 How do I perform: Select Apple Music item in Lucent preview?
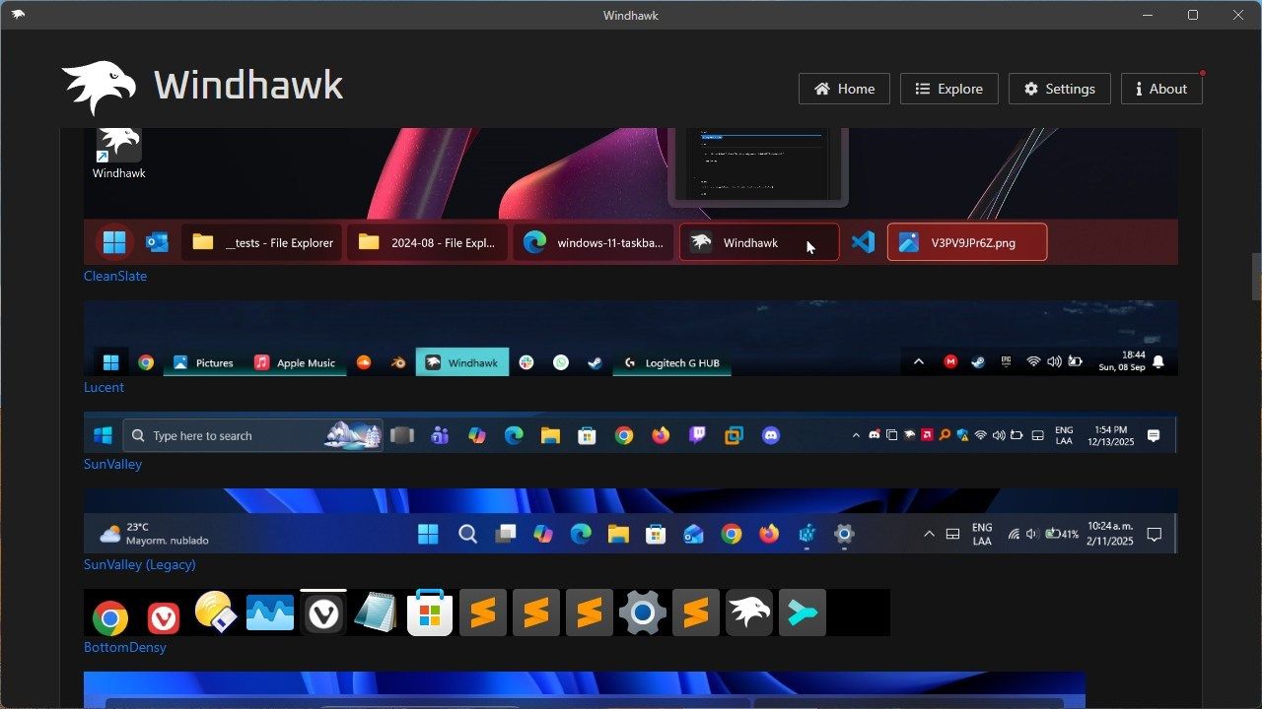tap(295, 362)
